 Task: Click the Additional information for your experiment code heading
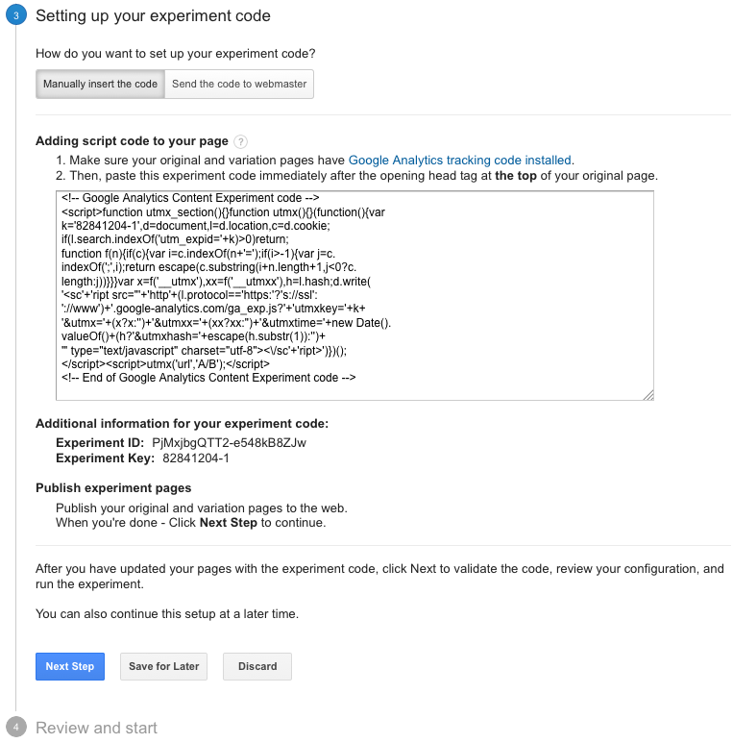(x=182, y=424)
